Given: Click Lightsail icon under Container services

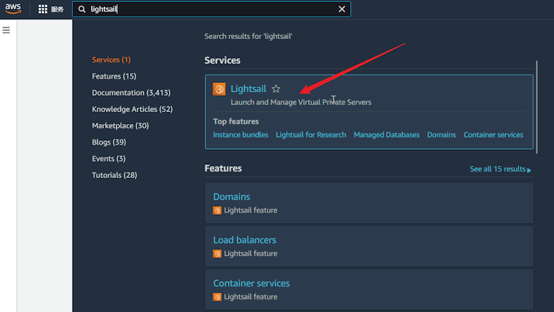Looking at the screenshot, I should 217,297.
